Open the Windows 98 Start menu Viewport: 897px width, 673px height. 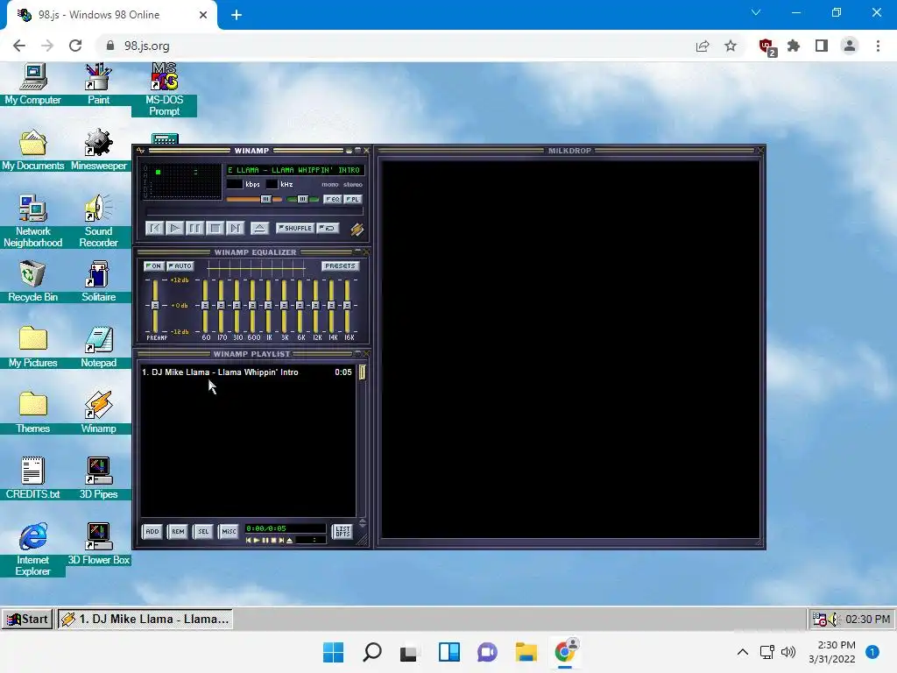(x=27, y=620)
